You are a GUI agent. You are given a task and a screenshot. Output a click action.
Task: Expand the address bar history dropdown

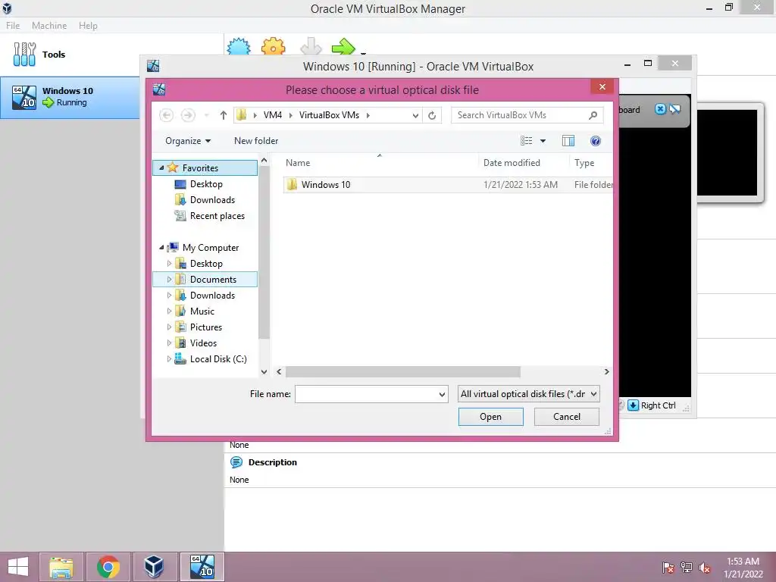pos(415,115)
